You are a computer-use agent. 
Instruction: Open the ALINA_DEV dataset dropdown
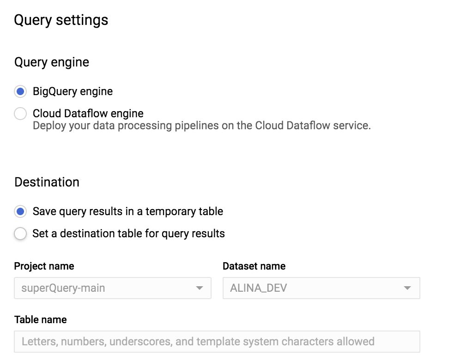pos(321,288)
